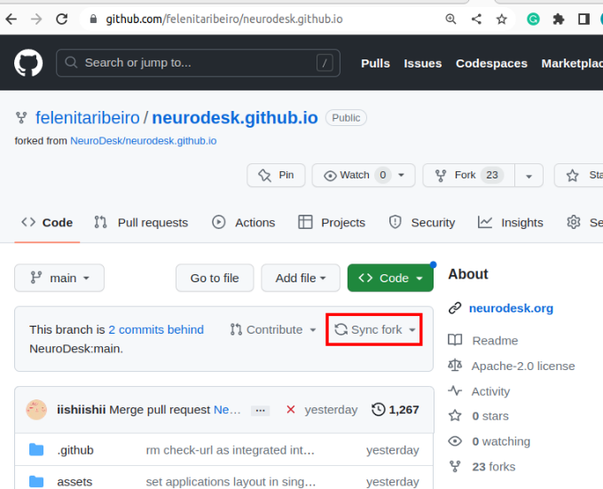
Task: Click the GitHub Octocat logo
Action: [28, 63]
